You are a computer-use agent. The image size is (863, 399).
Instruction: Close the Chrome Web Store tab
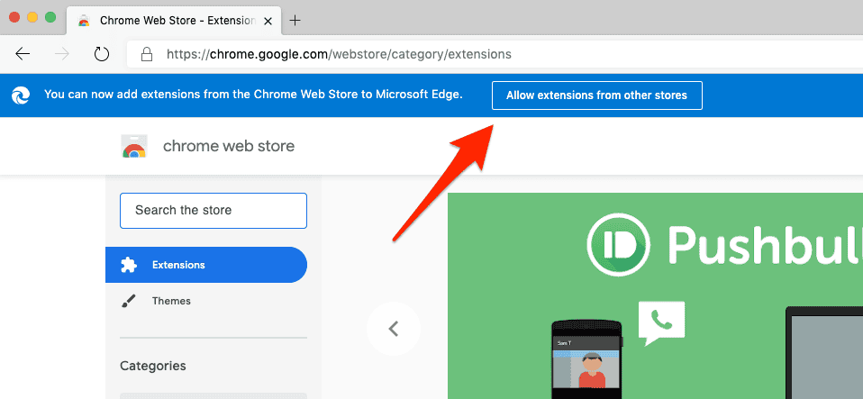(x=268, y=21)
